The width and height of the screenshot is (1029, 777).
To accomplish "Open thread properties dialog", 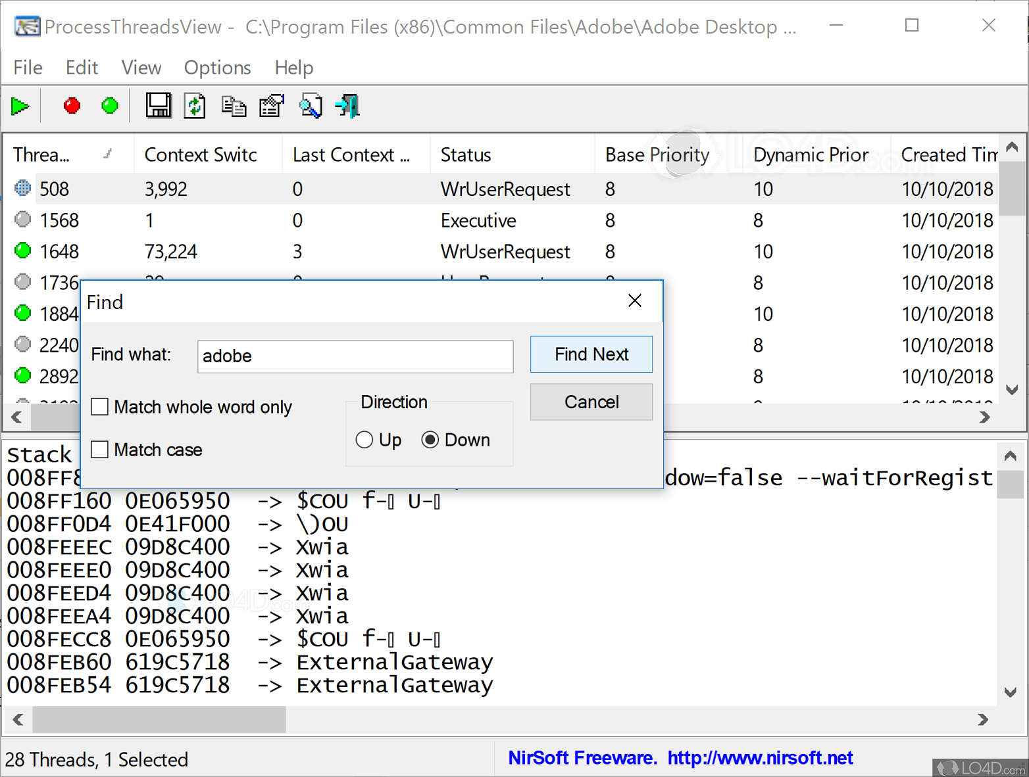I will point(271,105).
